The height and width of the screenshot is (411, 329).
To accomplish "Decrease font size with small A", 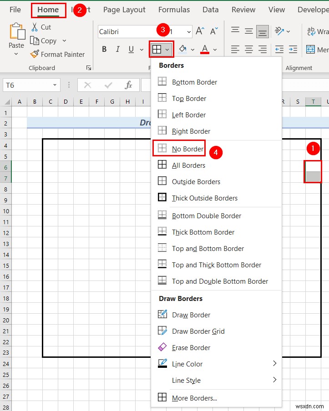I will point(214,31).
